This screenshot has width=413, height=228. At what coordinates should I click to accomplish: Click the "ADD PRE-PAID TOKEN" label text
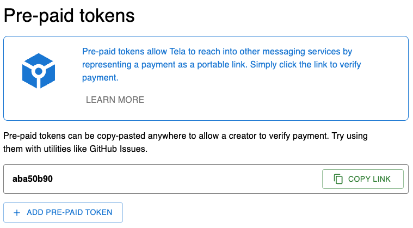[x=70, y=212]
